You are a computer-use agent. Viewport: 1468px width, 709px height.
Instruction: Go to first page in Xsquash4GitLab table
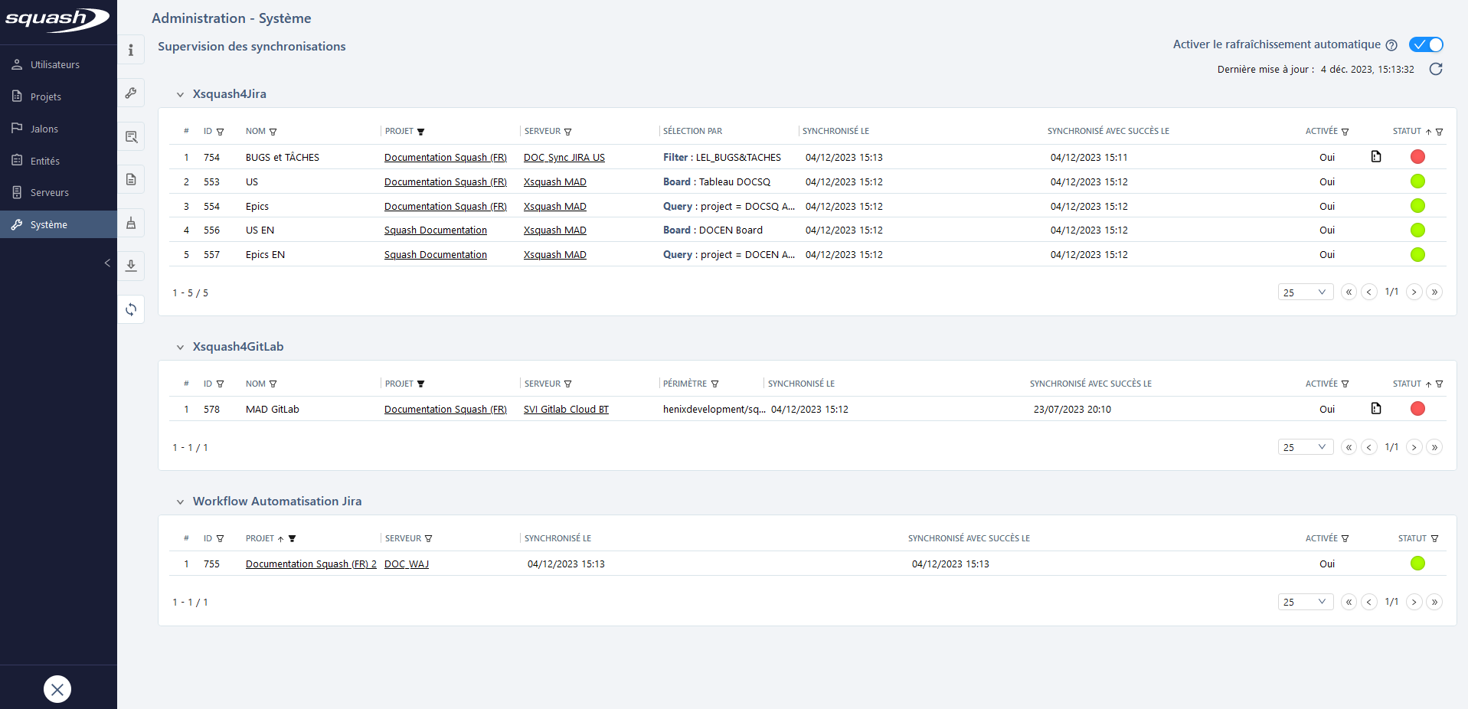(1349, 446)
